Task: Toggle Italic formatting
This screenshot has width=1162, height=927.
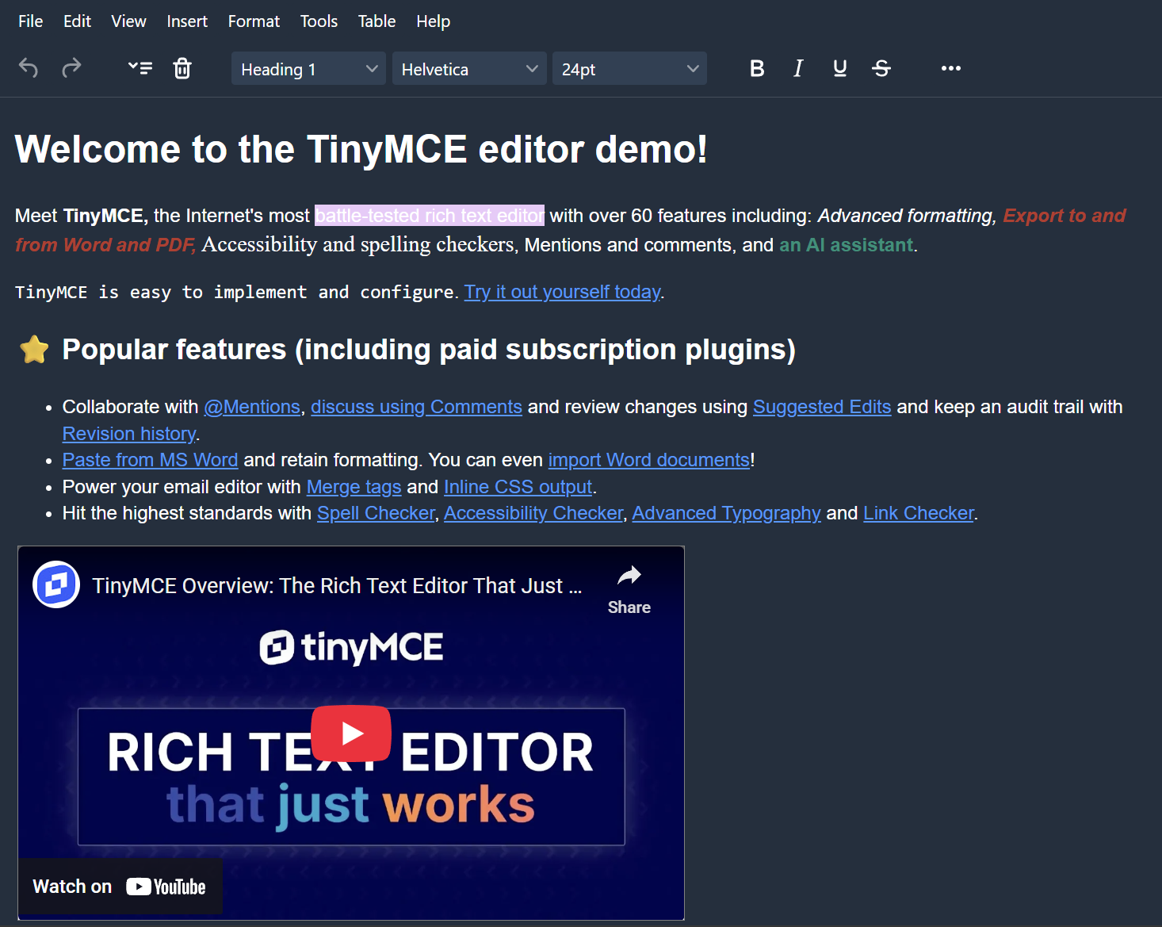Action: (x=798, y=68)
